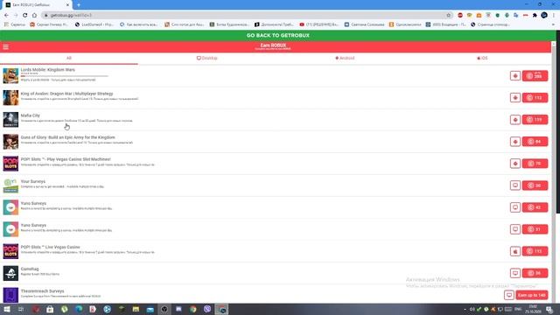Open Viber from the taskbar
The height and width of the screenshot is (315, 560).
(x=207, y=309)
